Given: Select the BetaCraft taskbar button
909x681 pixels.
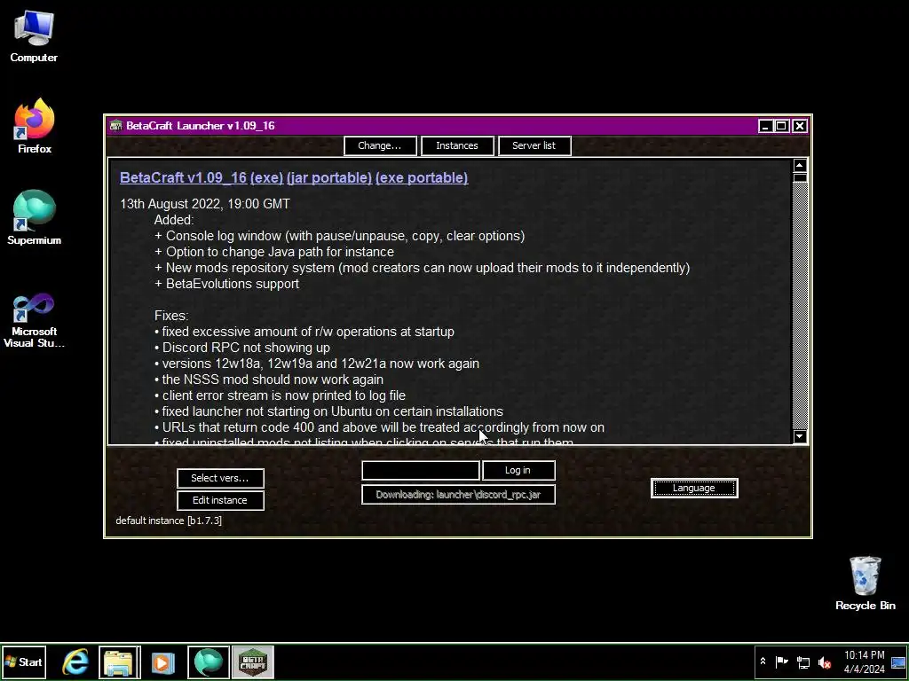Looking at the screenshot, I should [x=253, y=661].
